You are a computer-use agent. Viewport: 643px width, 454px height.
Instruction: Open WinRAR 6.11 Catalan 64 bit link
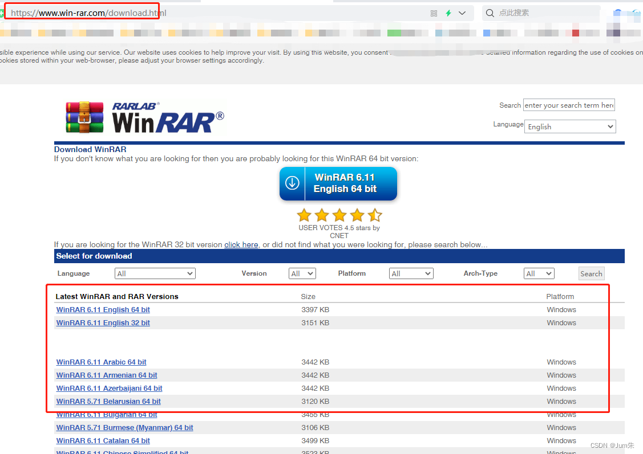pos(103,441)
